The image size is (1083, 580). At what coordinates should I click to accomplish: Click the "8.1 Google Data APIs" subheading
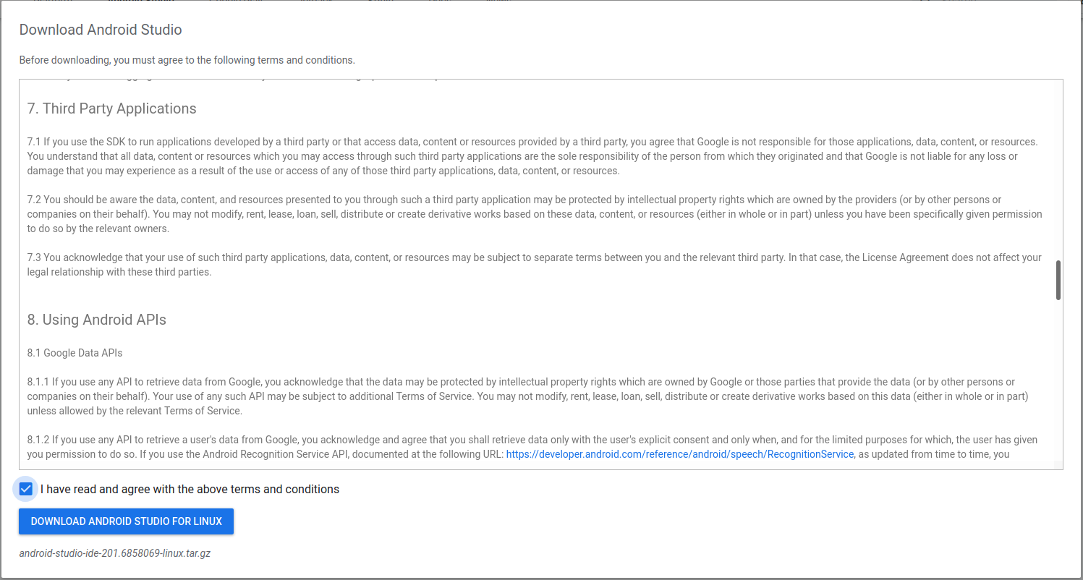pos(75,353)
